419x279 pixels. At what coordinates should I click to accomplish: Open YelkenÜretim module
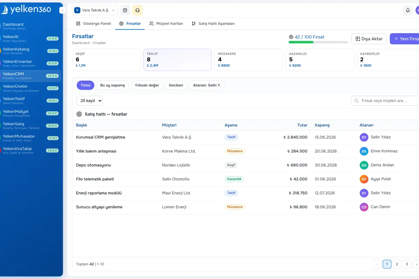coord(30,88)
